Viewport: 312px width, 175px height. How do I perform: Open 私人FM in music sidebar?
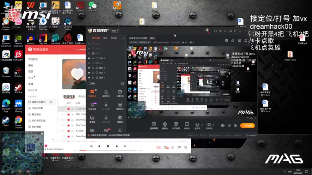[32, 90]
